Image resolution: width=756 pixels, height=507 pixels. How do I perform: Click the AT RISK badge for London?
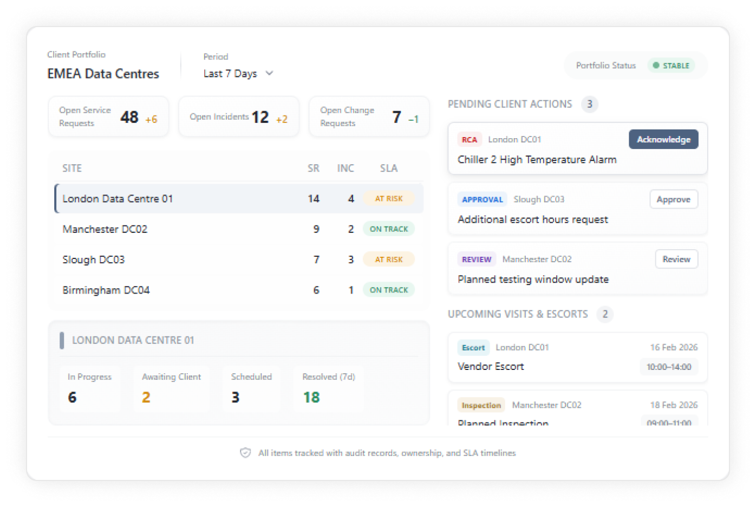(x=388, y=199)
